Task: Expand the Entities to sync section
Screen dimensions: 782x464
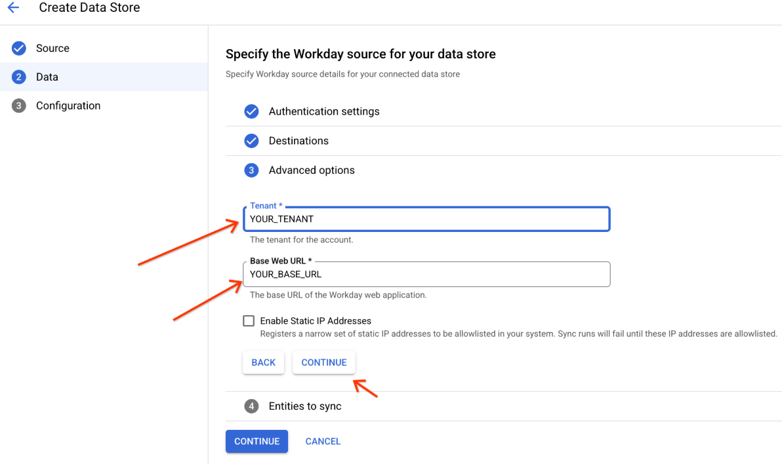Action: pos(504,406)
